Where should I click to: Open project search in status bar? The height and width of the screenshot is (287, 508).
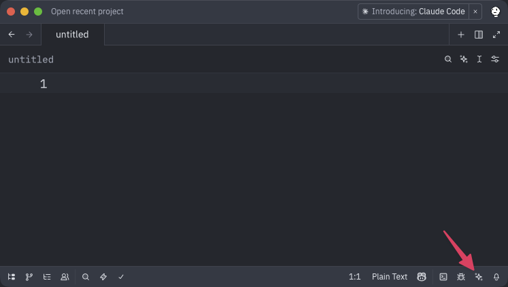86,277
